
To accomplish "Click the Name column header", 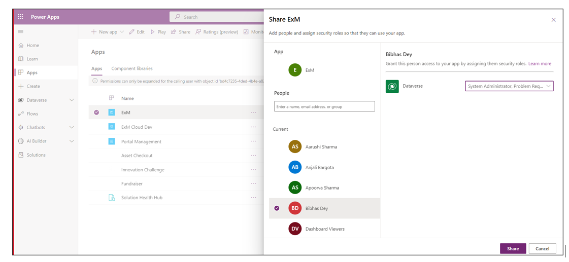I will click(127, 98).
